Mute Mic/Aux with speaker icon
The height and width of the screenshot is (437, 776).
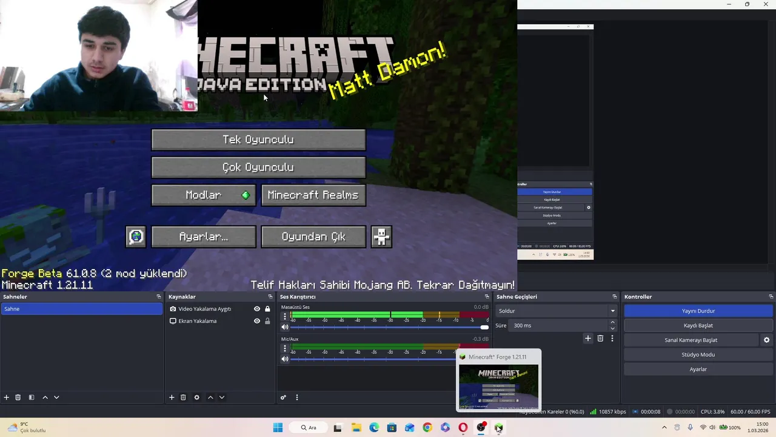tap(285, 359)
